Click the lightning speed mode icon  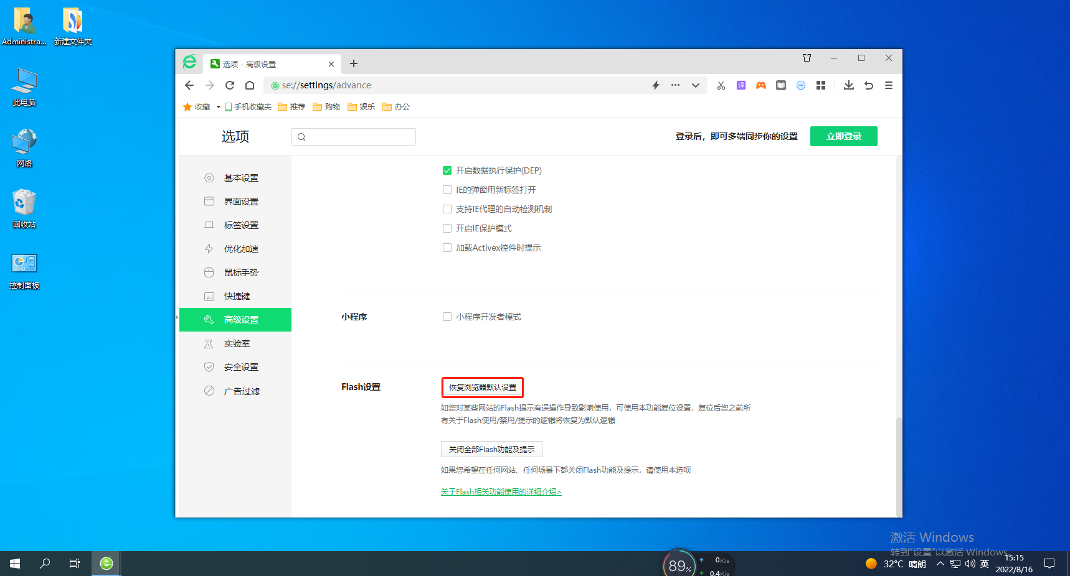click(x=656, y=85)
